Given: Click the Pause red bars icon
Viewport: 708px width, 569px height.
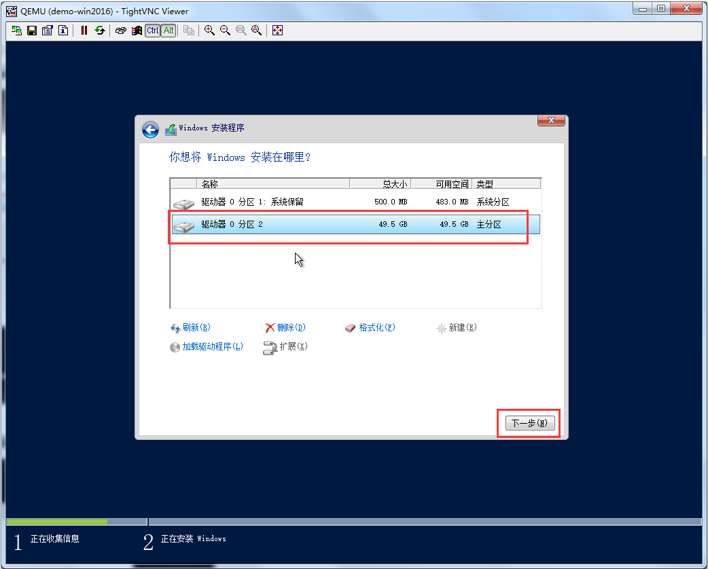Looking at the screenshot, I should (x=84, y=31).
